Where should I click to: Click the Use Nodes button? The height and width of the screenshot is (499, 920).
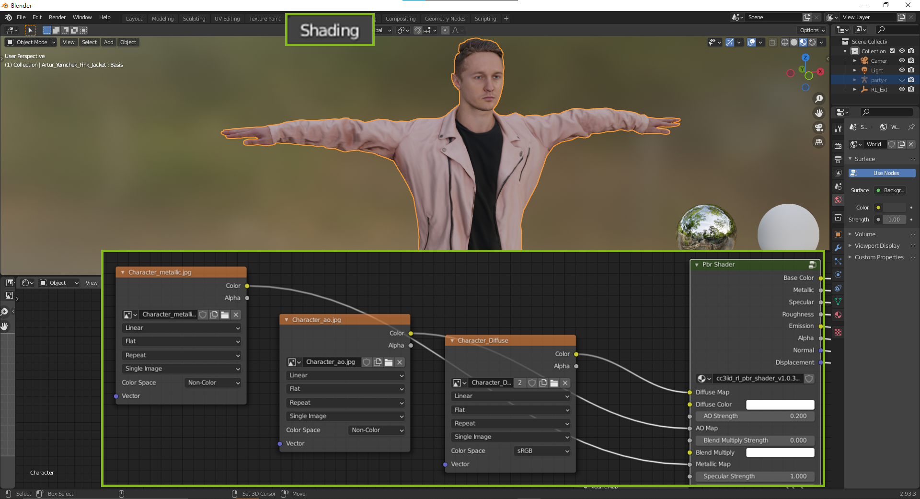coord(882,173)
